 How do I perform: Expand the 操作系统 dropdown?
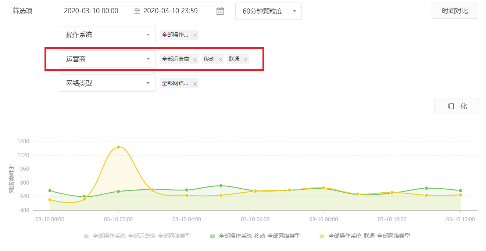107,35
